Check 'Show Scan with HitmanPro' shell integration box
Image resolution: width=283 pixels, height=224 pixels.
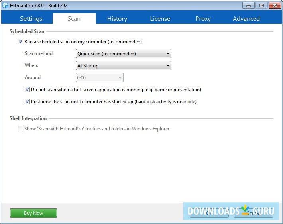coord(20,128)
